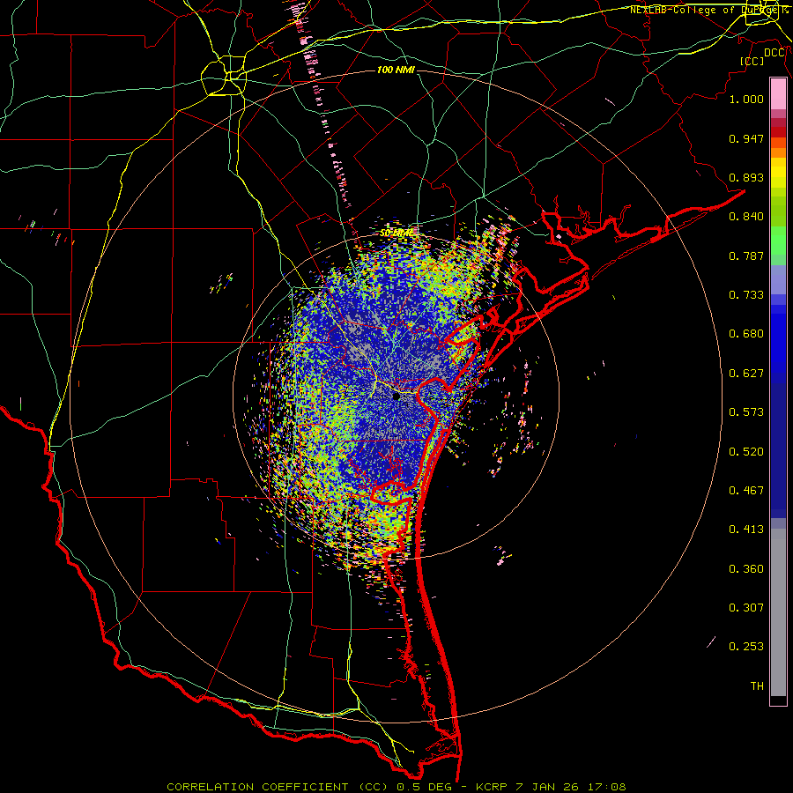Click the 0.840 scale label
This screenshot has width=793, height=793.
746,217
